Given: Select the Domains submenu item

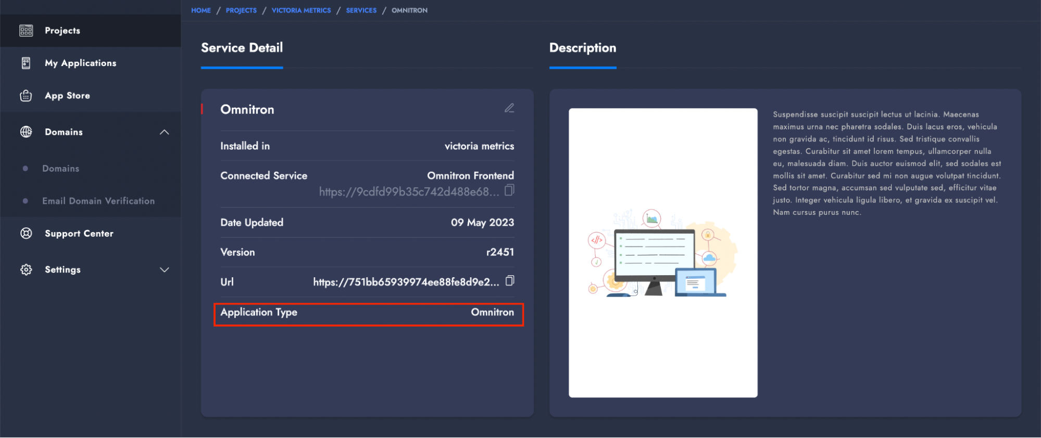Looking at the screenshot, I should 61,169.
